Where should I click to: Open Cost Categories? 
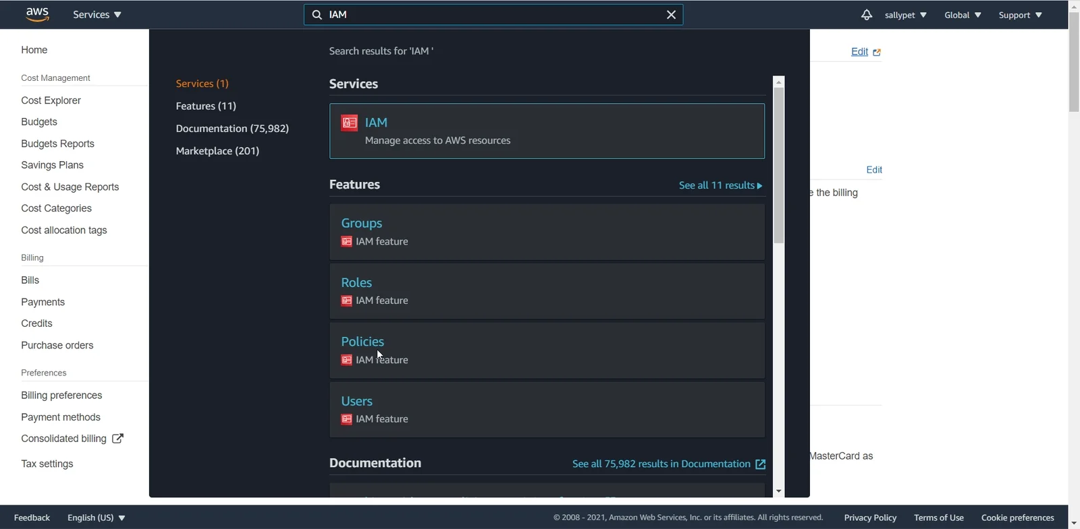57,208
